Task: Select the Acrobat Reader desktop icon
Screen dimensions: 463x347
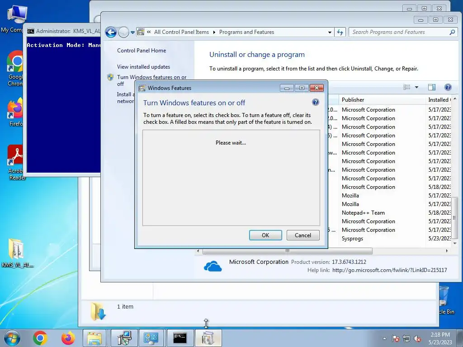Action: tap(15, 162)
